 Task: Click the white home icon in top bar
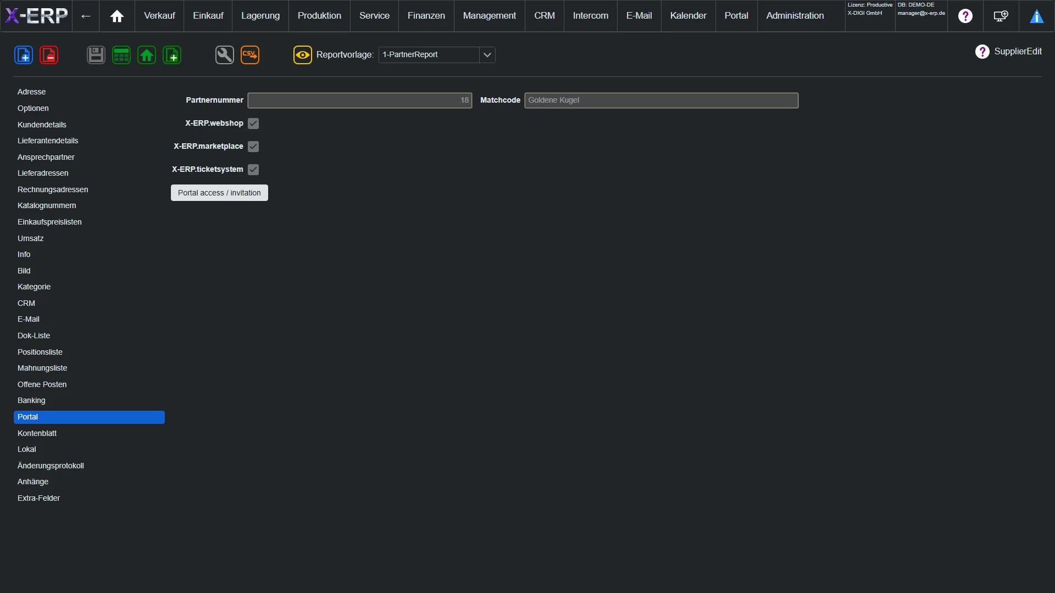(117, 16)
